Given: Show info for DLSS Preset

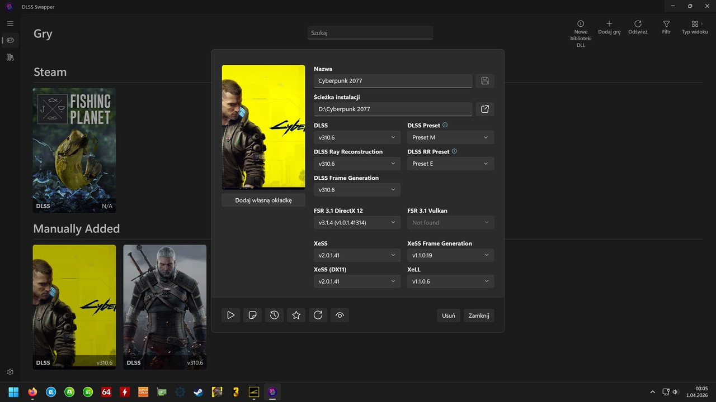Looking at the screenshot, I should [445, 125].
